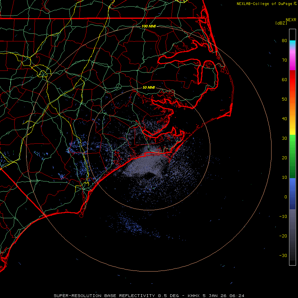Click the -10 dBZ scale value
Image resolution: width=298 pixels, height=298 pixels.
[283, 217]
